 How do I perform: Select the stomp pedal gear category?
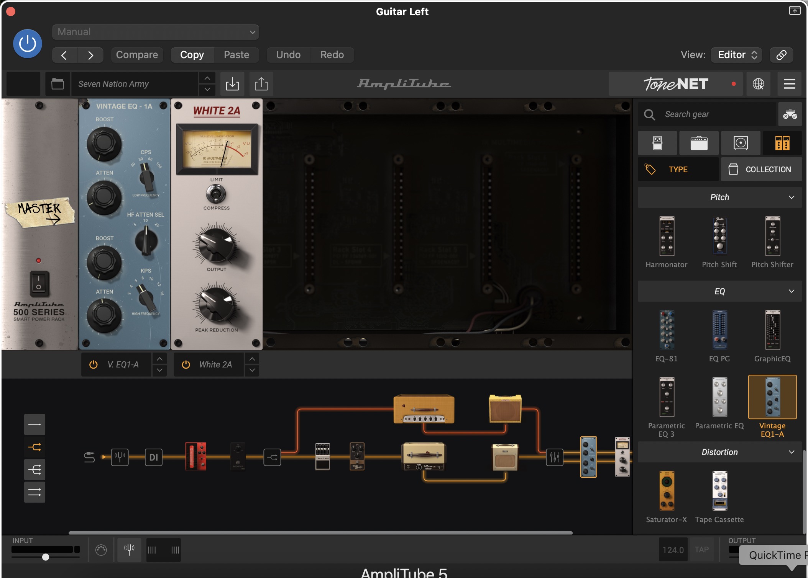[657, 143]
